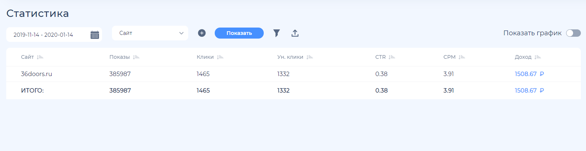Click the 36doors.ru income value 1508.67 ₽
586x151 pixels.
point(529,74)
